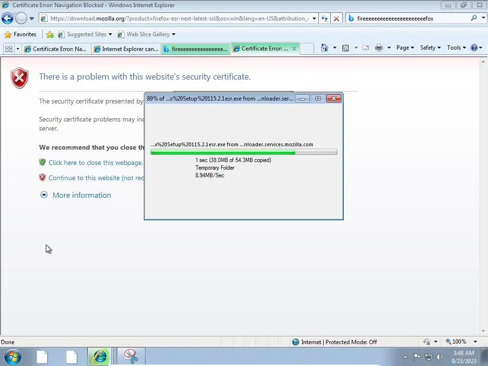Click the Action Center flag tray icon
The width and height of the screenshot is (488, 366).
[x=417, y=356]
